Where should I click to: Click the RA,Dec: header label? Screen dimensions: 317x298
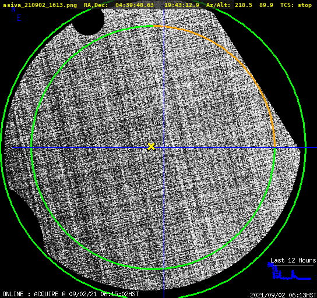[x=96, y=5]
